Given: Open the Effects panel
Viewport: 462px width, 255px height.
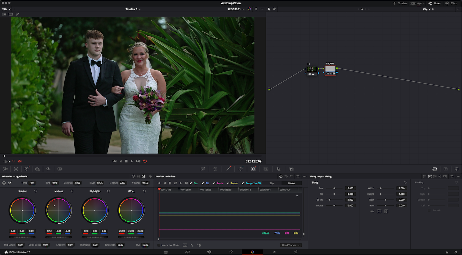Looking at the screenshot, I should coord(451,3).
